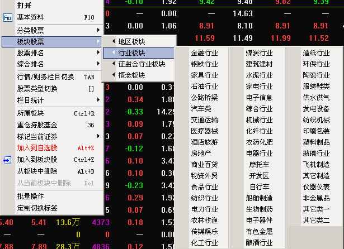Viewport: 344px width, 249px height.
Task: Open 化工行业 sector
Action: click(x=204, y=243)
